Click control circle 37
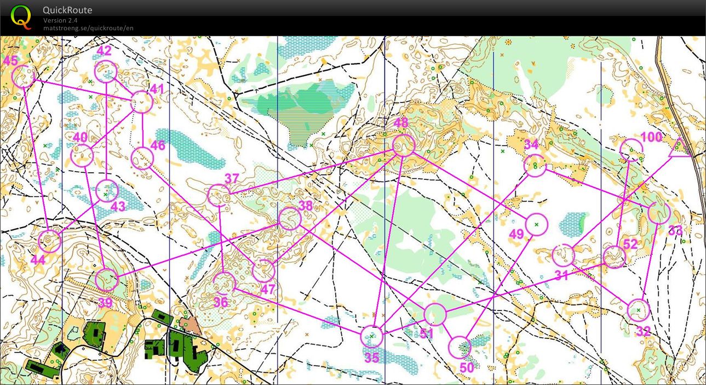 [219, 195]
